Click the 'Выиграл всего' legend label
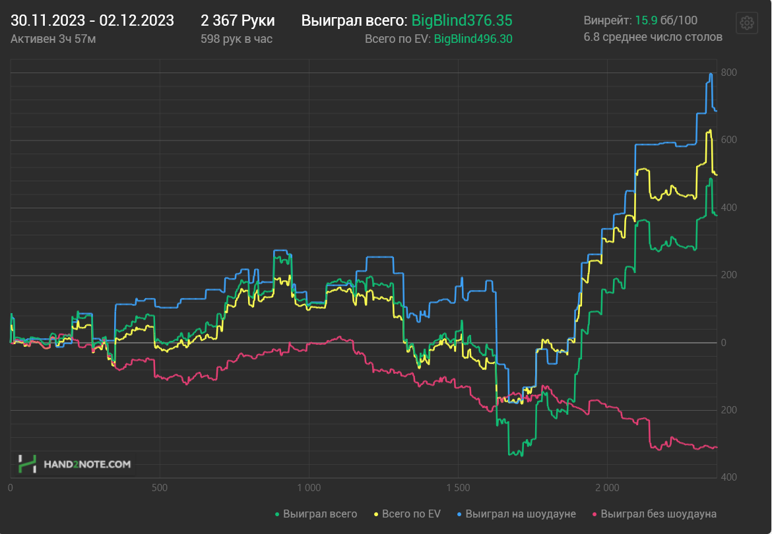The width and height of the screenshot is (772, 534). pos(320,514)
